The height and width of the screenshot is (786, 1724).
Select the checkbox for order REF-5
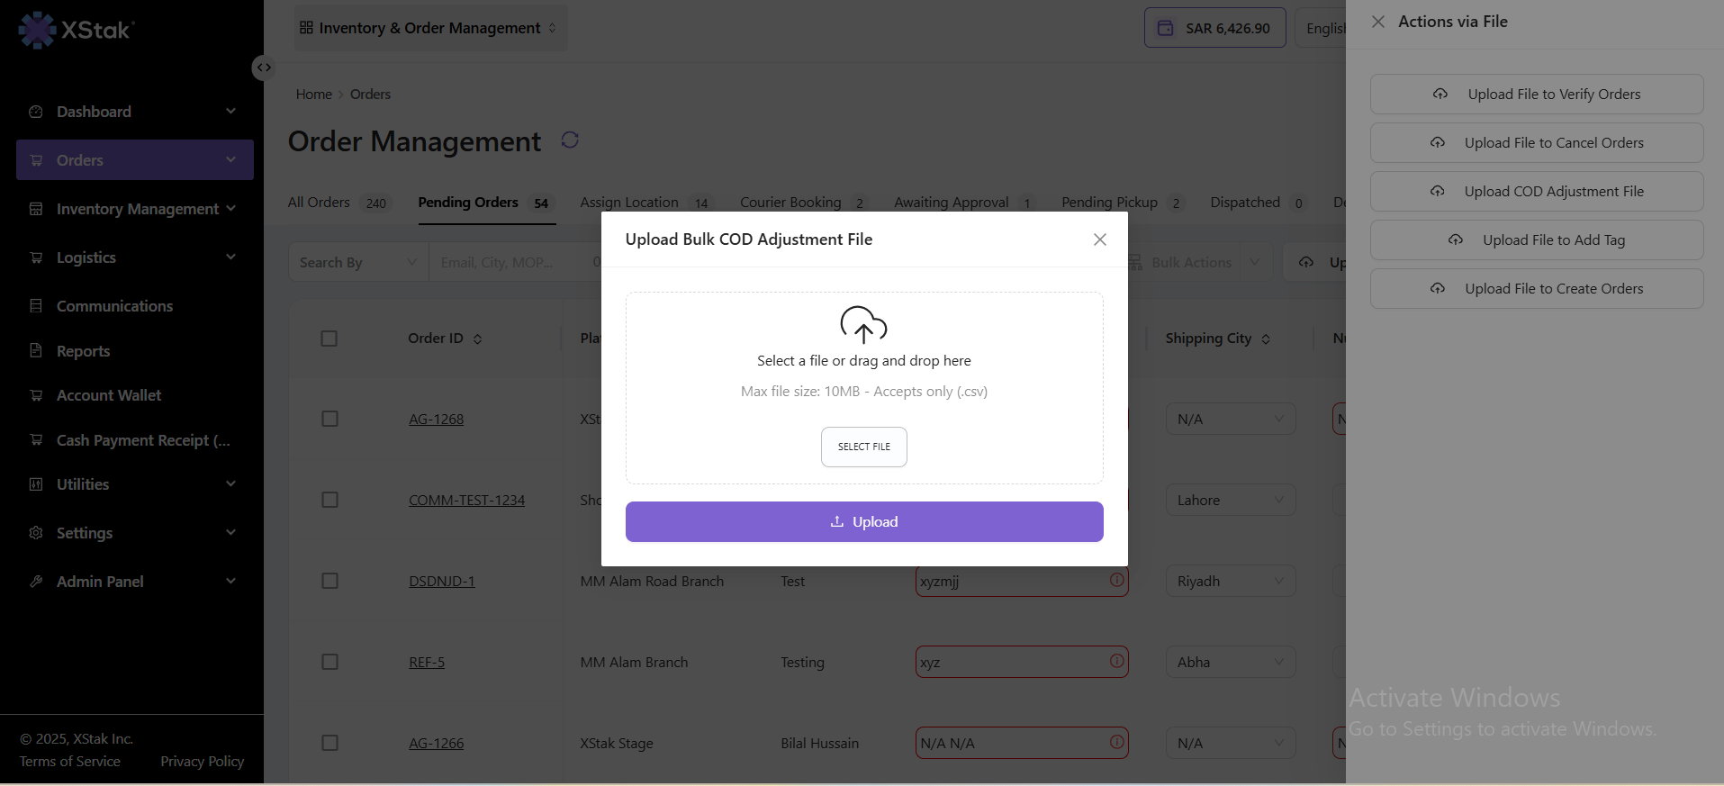(x=329, y=663)
